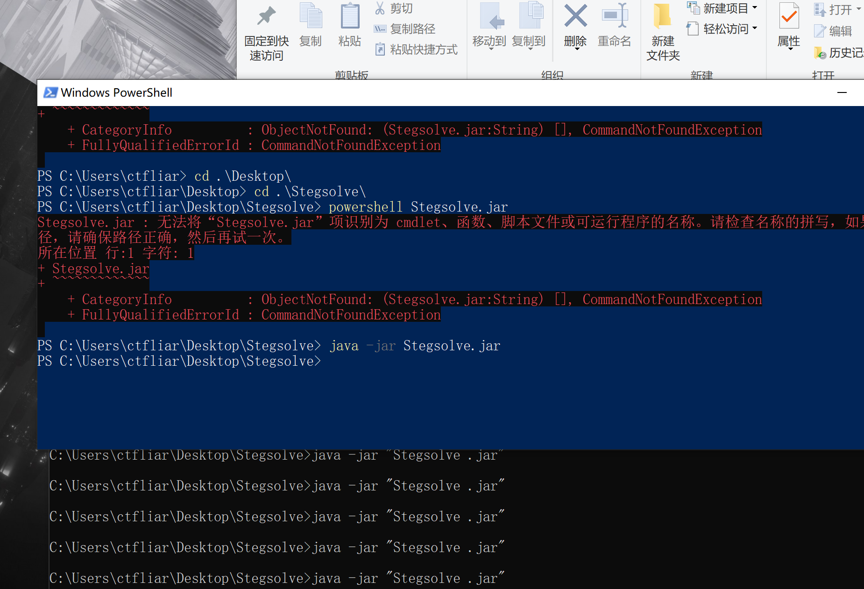Screen dimensions: 864x589
Task: Cut selection with the 剪切 scissors
Action: click(394, 8)
